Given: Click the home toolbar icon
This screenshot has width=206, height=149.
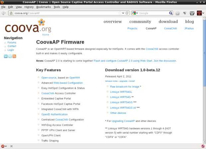Looking at the screenshot, I should pos(177,13).
